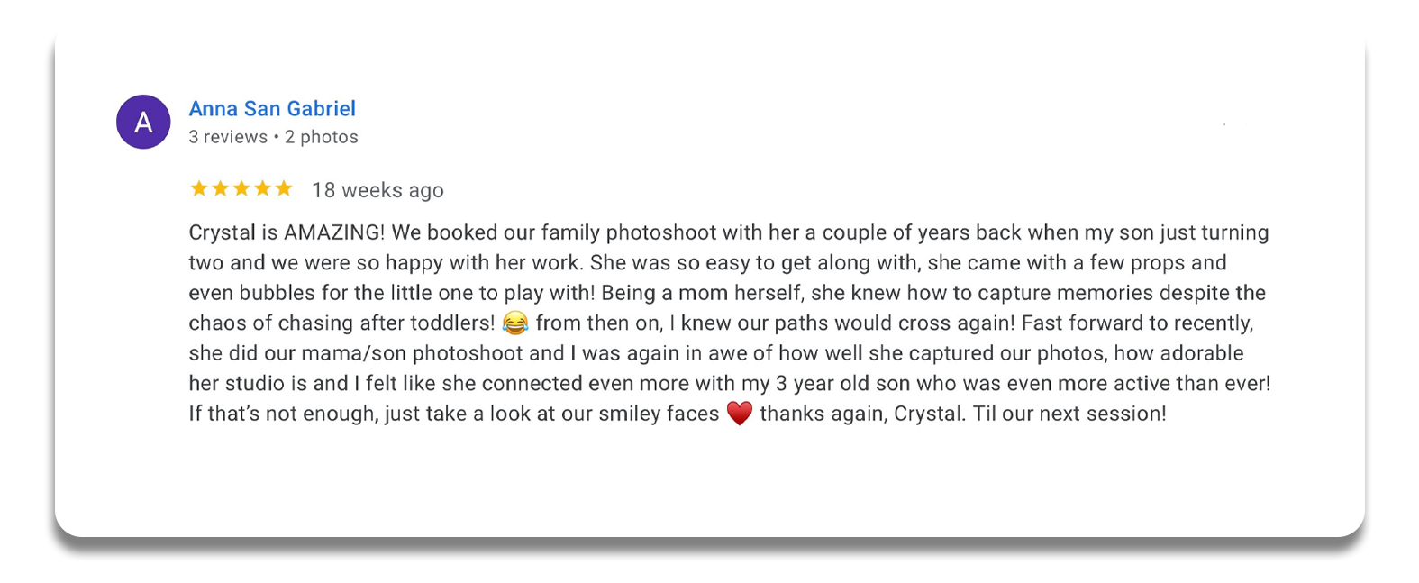Screen dimensions: 1419x583
Task: Click the closing "Til our next session!" text
Action: pos(1069,414)
